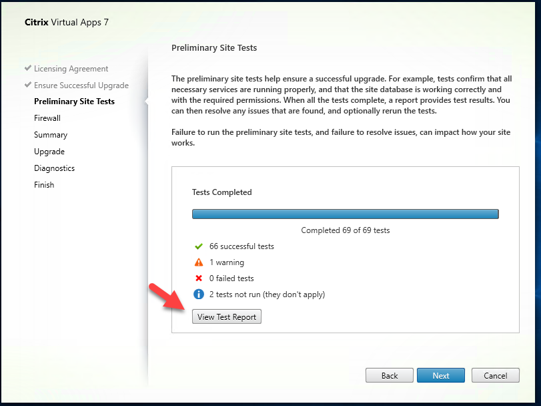Select the Finish step in sidebar

tap(44, 185)
